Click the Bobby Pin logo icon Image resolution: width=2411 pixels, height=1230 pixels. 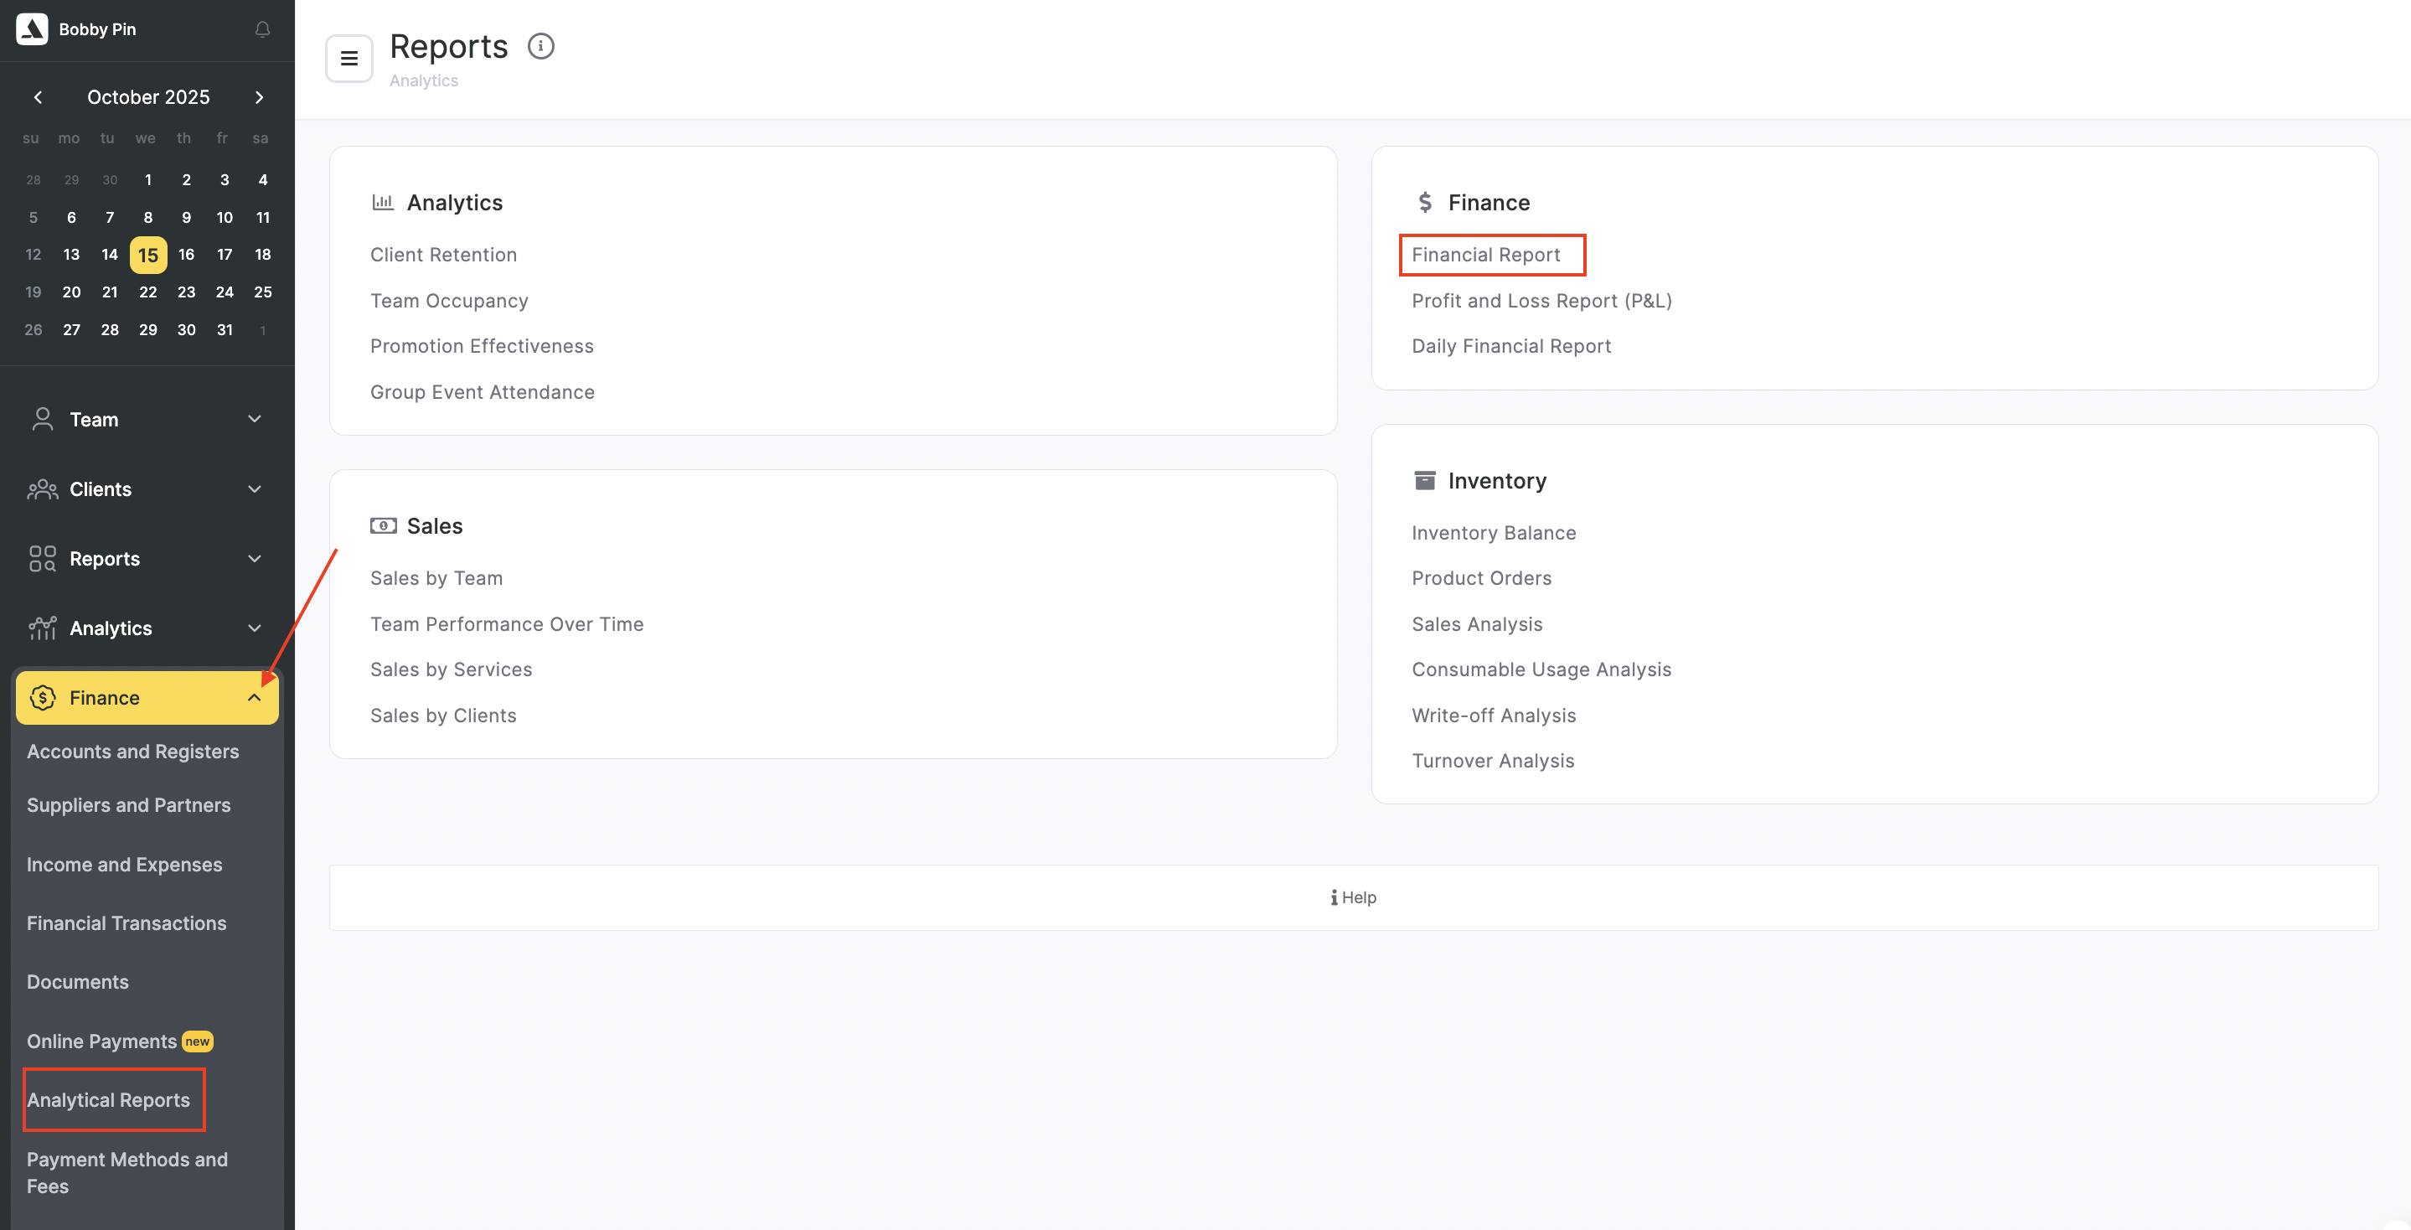coord(32,29)
